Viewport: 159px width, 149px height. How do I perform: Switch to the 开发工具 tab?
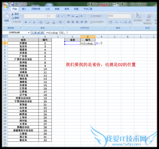click(88, 9)
